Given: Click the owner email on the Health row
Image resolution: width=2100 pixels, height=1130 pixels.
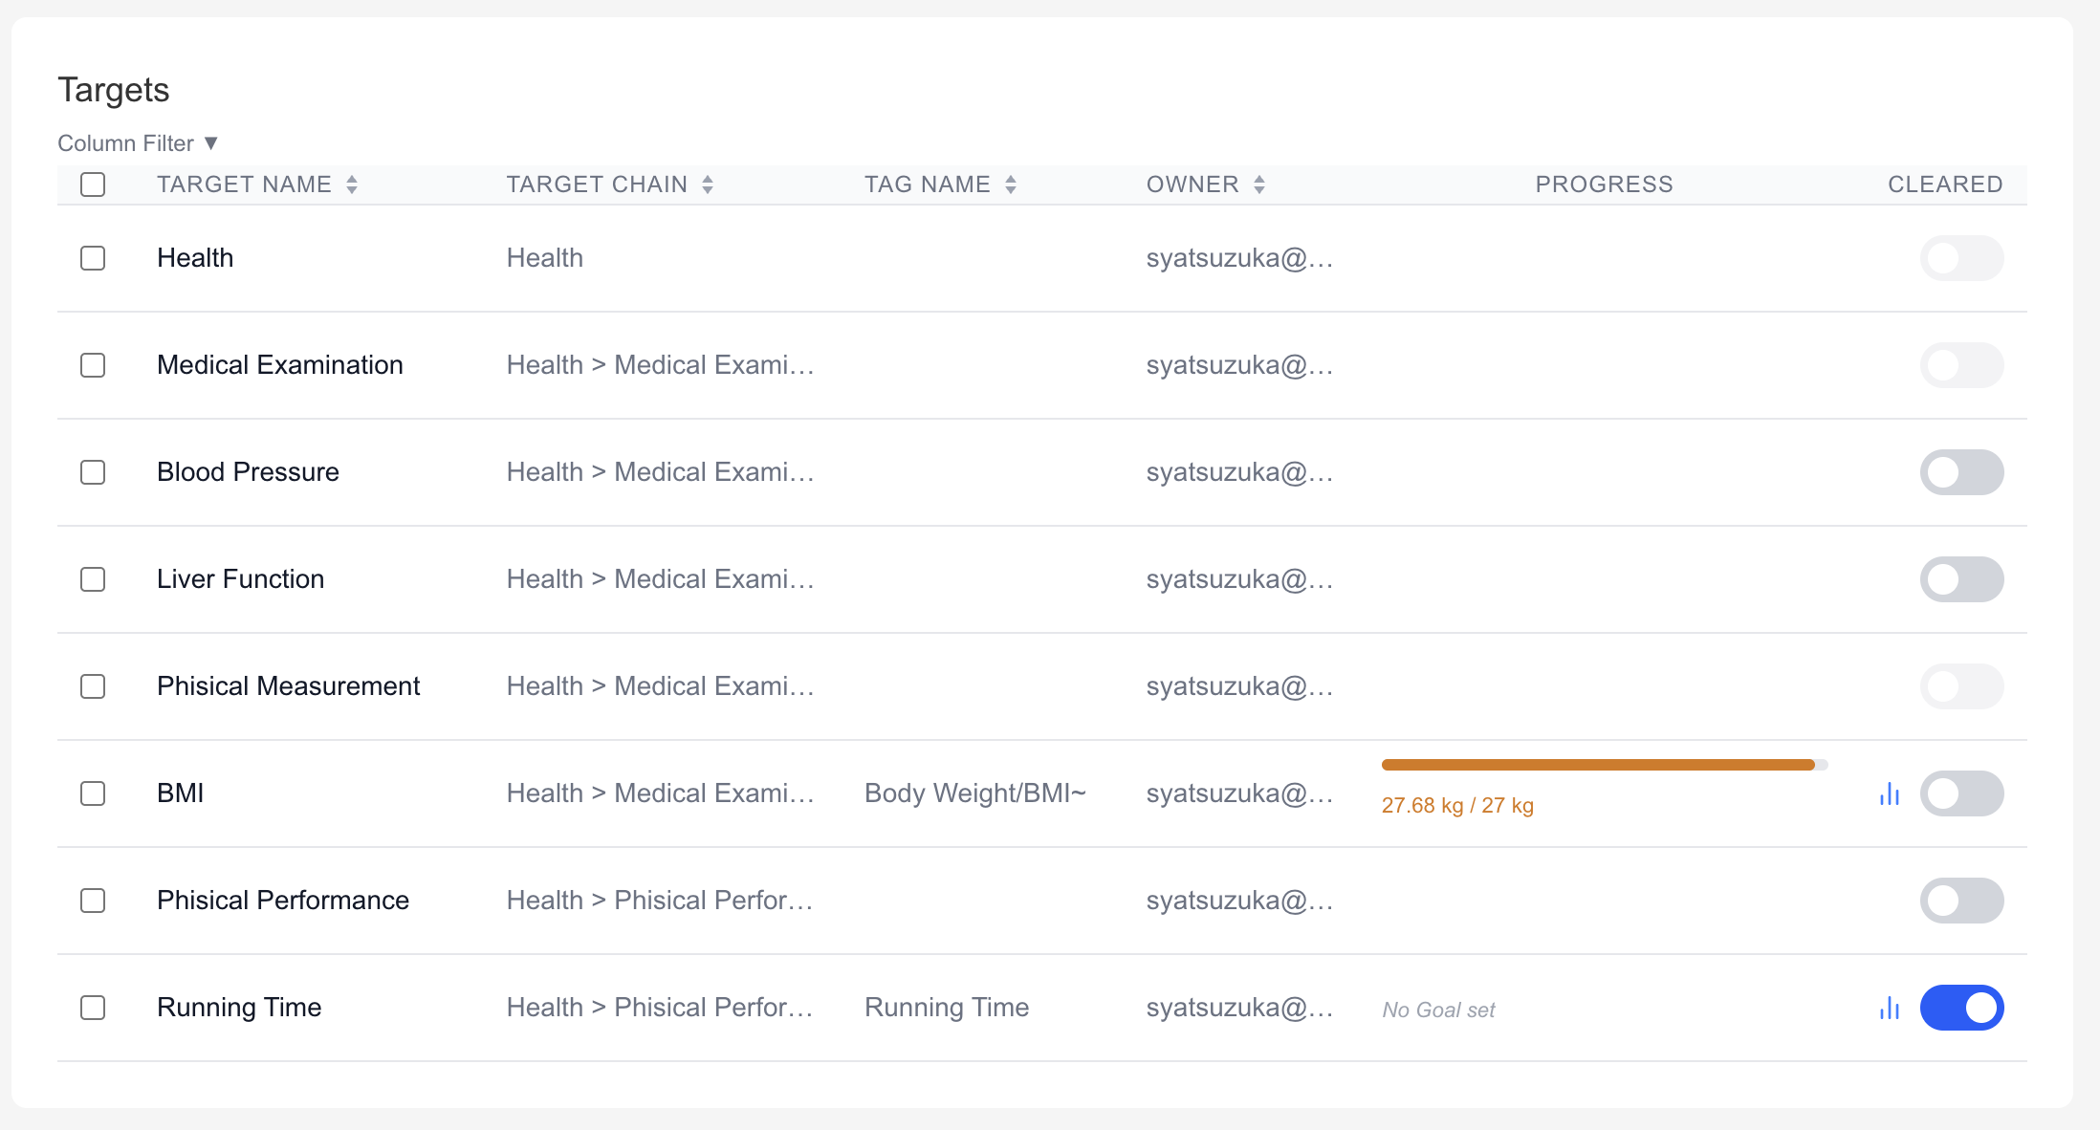Looking at the screenshot, I should [x=1239, y=258].
